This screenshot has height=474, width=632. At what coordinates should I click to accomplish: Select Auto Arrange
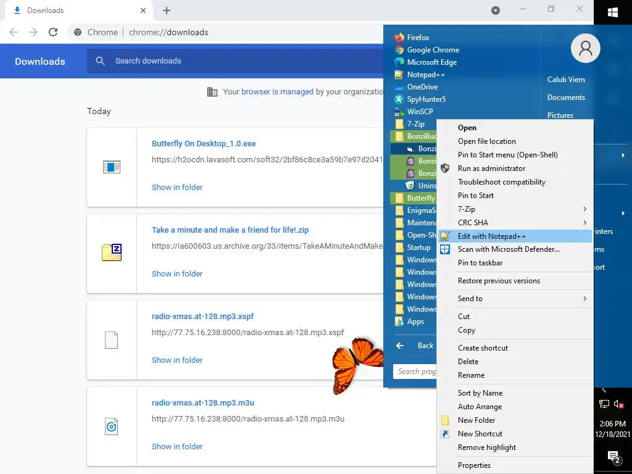tap(515, 407)
